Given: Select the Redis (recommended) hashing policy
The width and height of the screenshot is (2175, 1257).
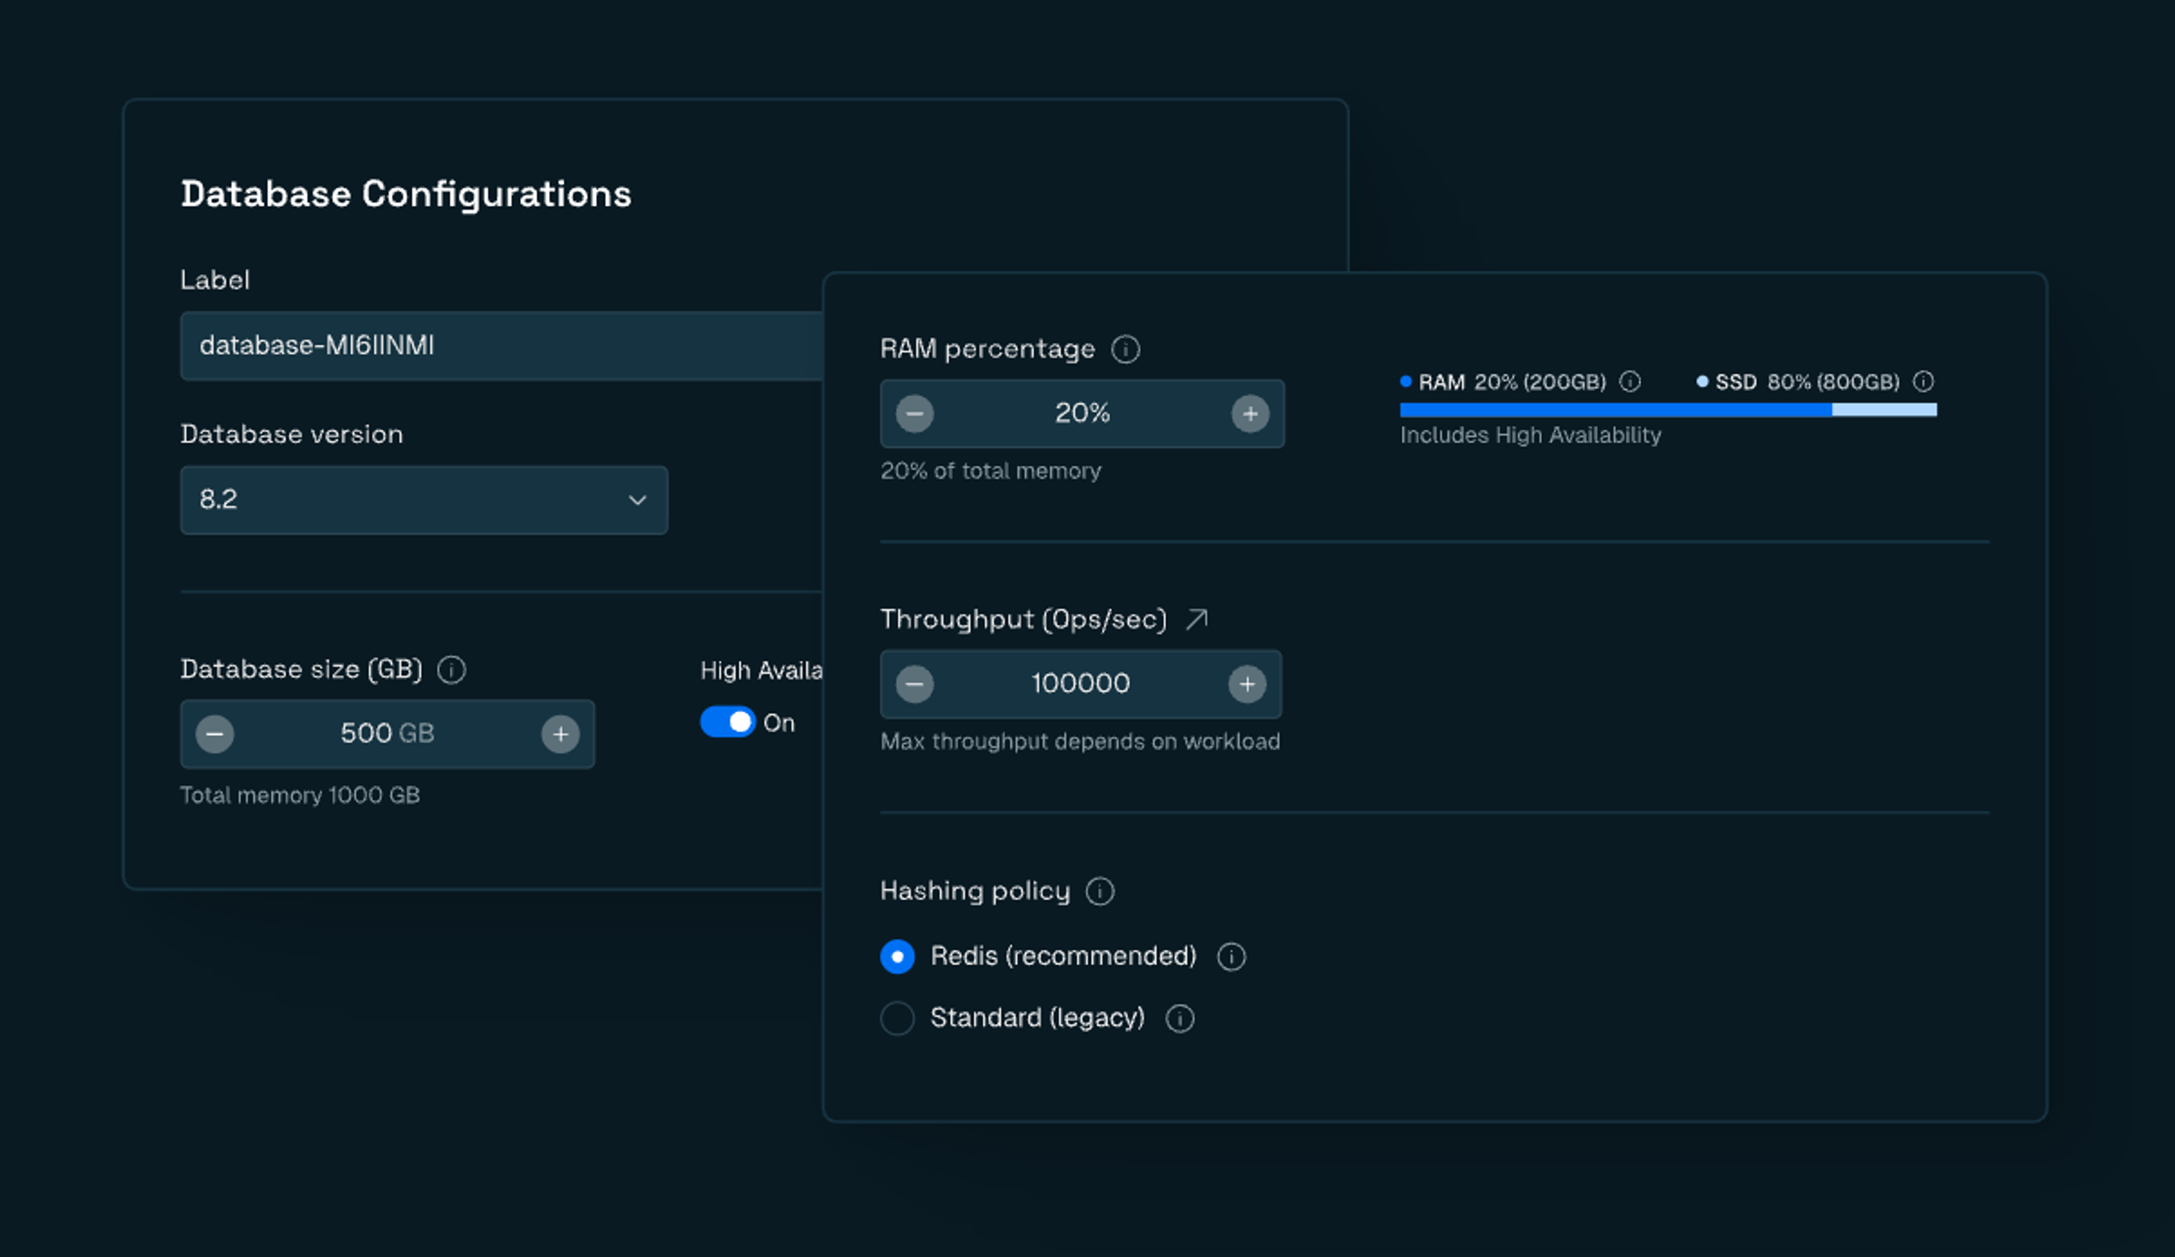Looking at the screenshot, I should point(898,957).
